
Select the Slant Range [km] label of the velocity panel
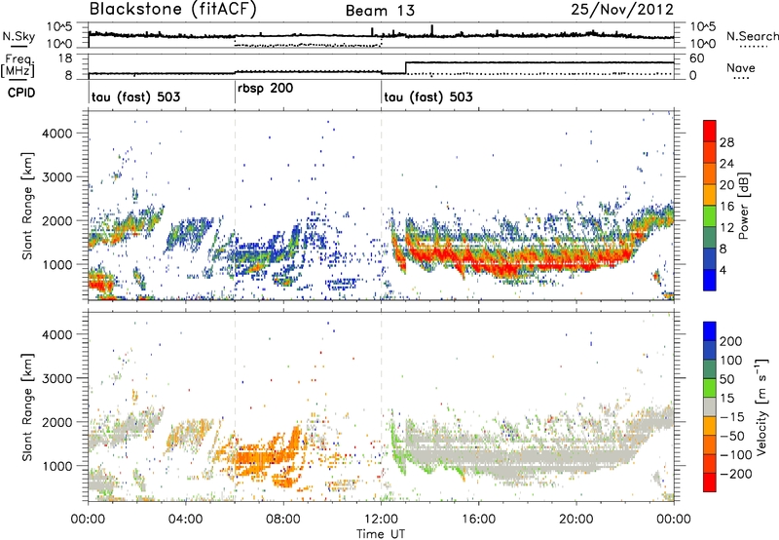[27, 406]
